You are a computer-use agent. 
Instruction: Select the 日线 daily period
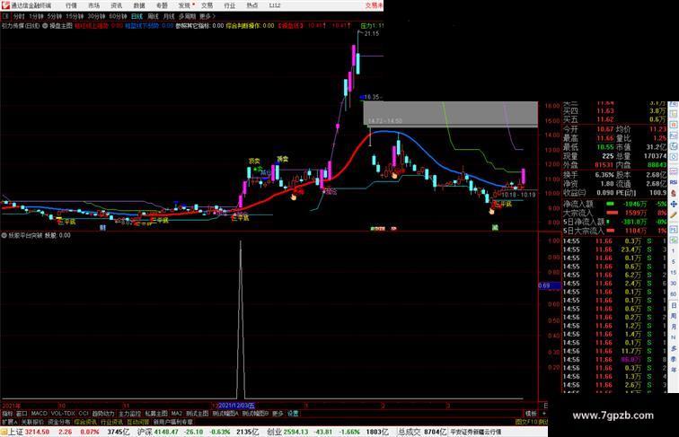click(x=137, y=16)
